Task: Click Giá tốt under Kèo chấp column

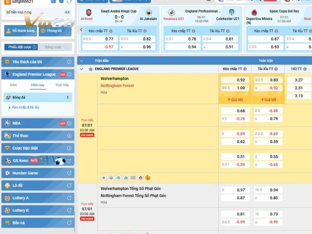Action: tap(235, 100)
